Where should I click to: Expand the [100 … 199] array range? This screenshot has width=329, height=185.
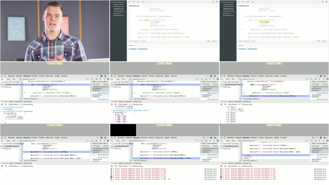click(116, 116)
